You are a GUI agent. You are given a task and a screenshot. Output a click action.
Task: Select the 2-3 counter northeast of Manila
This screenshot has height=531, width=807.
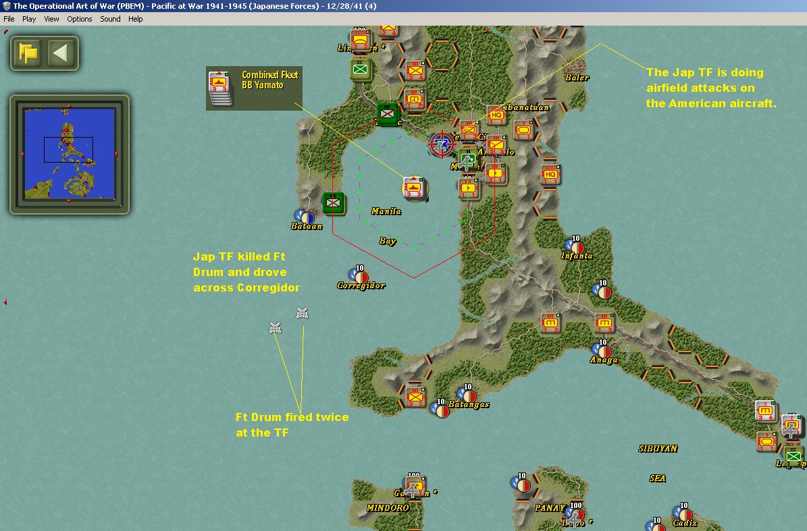coord(496,146)
